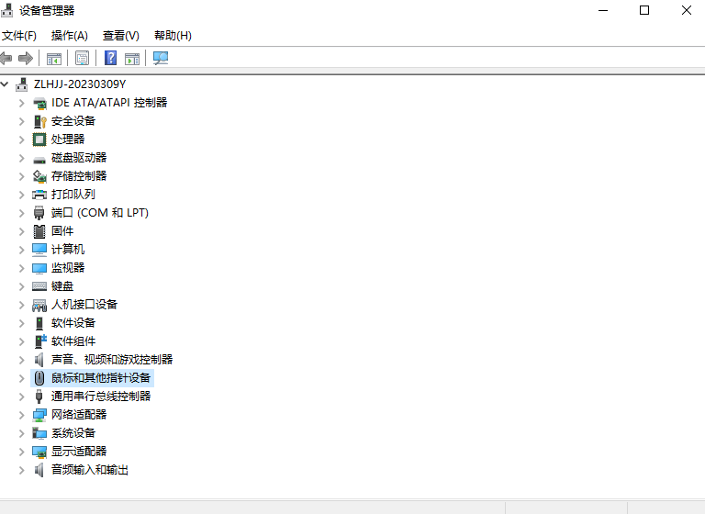
Task: Expand the 显示适配器 category arrow
Action: [21, 452]
